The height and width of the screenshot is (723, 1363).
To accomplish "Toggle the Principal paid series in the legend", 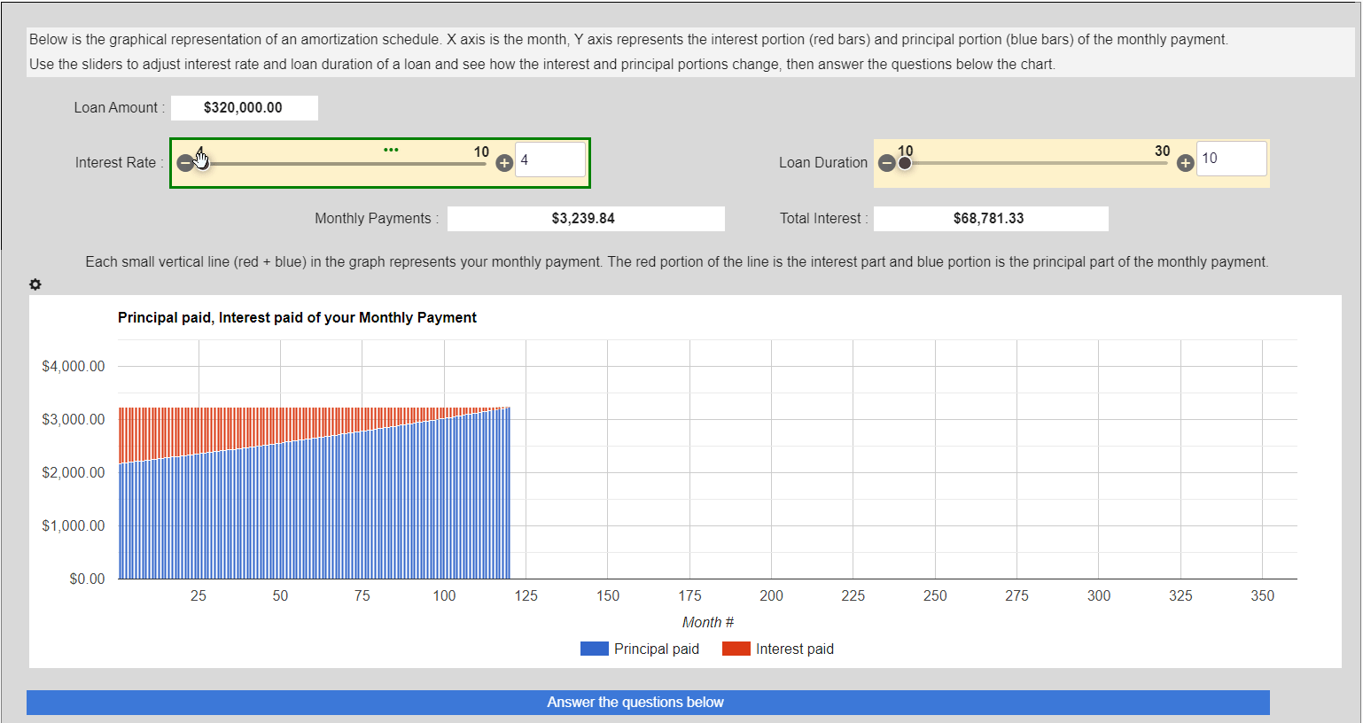I will [x=657, y=649].
